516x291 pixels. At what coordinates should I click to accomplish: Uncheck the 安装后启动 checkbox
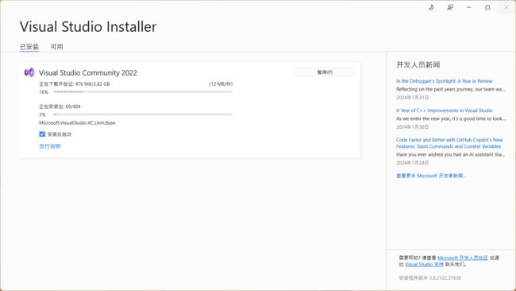point(42,134)
